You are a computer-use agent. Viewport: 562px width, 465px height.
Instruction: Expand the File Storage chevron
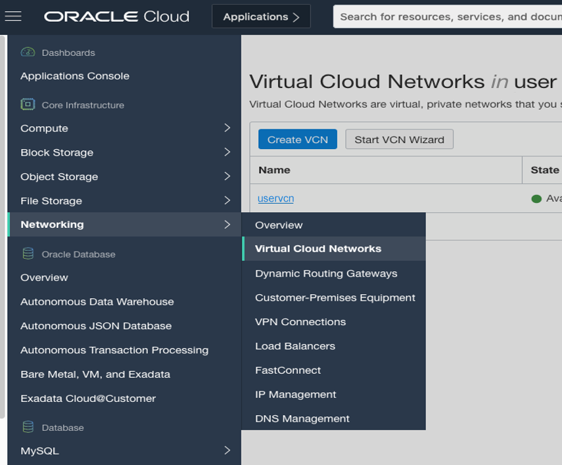coord(227,200)
